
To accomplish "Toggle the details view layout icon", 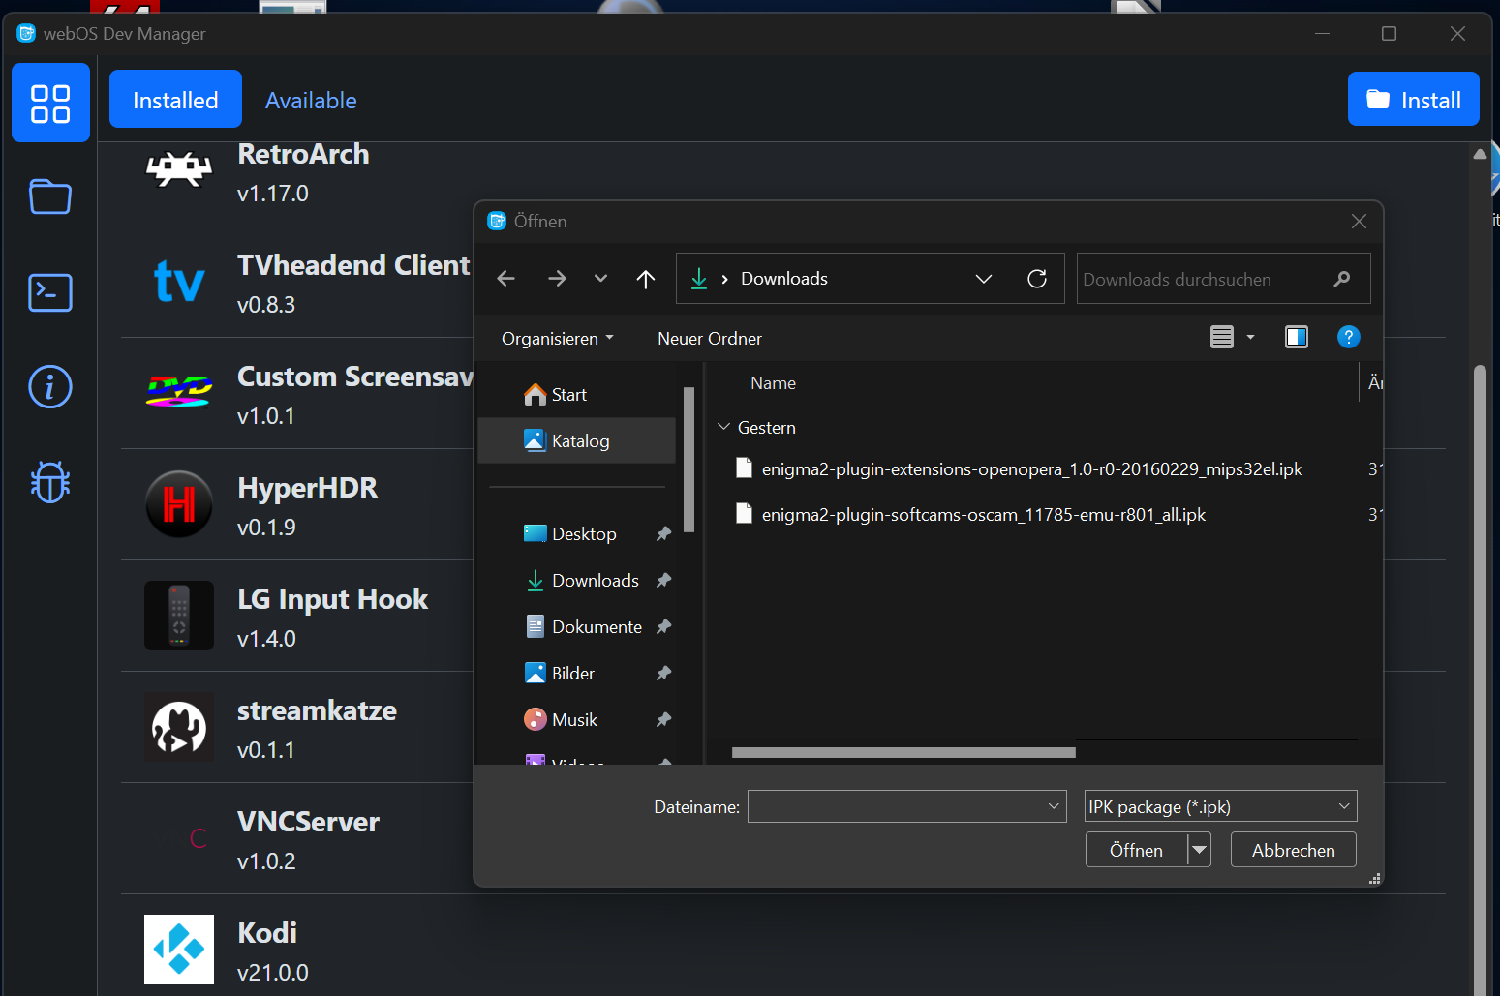I will [1224, 337].
